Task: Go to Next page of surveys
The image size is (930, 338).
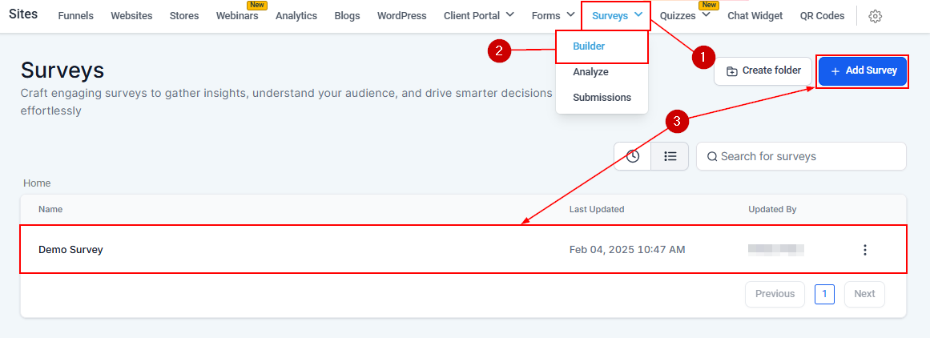Action: [864, 294]
